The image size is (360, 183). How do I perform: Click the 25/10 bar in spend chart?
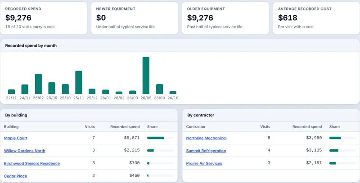[x=65, y=89]
